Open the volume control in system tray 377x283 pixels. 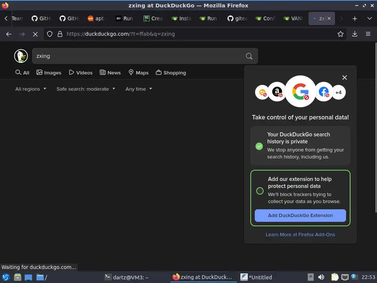click(x=321, y=277)
